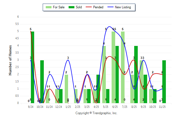
Task: Click the Number of Homes axis title
Action: [x=10, y=60]
